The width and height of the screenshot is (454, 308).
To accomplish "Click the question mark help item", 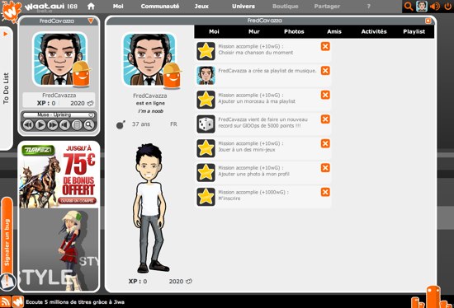I will 369,6.
